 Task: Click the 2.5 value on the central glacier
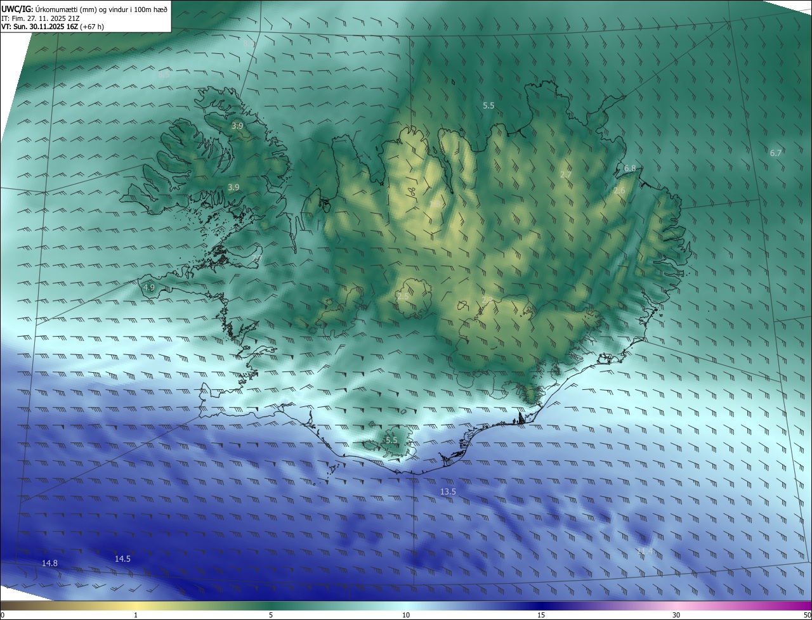pos(403,296)
